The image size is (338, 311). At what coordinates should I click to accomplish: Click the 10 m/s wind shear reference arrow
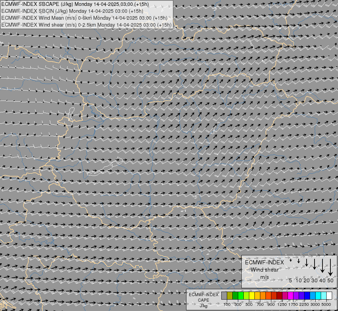299,261
